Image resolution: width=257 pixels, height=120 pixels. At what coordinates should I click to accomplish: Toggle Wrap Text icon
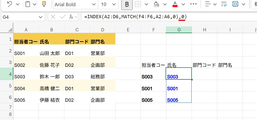(224, 4)
